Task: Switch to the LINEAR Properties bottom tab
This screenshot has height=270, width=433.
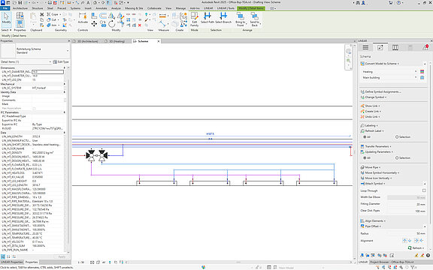Action: [12, 262]
